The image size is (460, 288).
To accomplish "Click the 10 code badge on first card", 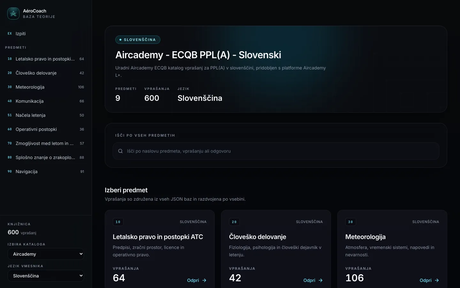I will click(118, 222).
